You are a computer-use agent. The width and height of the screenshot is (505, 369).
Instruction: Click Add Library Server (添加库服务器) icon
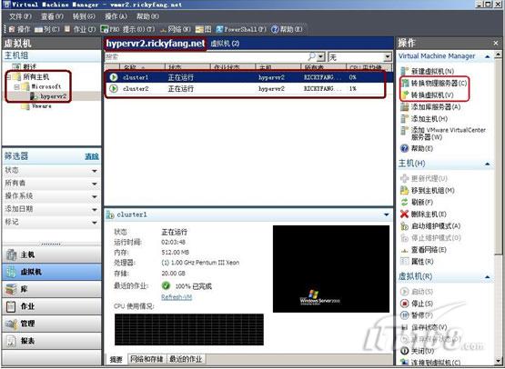pos(405,107)
